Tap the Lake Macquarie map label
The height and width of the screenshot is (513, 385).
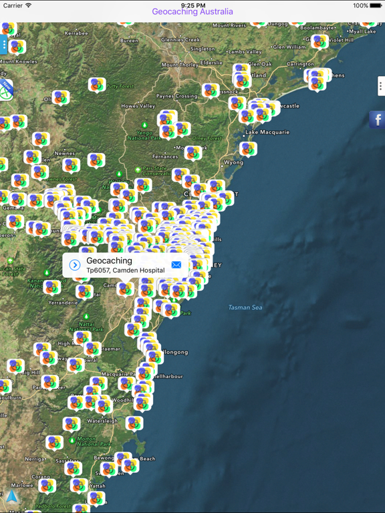267,132
